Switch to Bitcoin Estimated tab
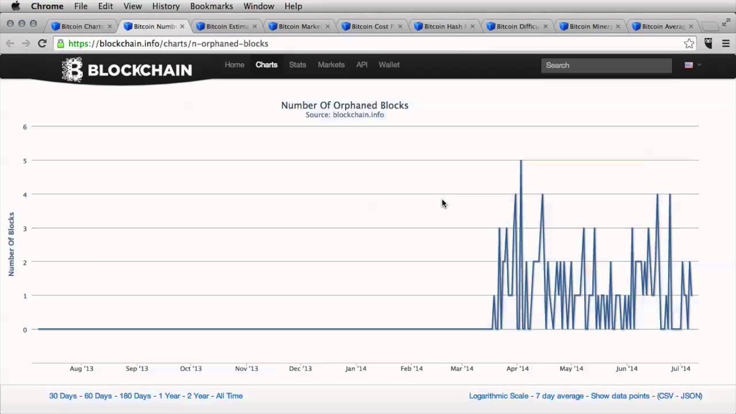Screen dimensions: 736x414 click(x=227, y=26)
